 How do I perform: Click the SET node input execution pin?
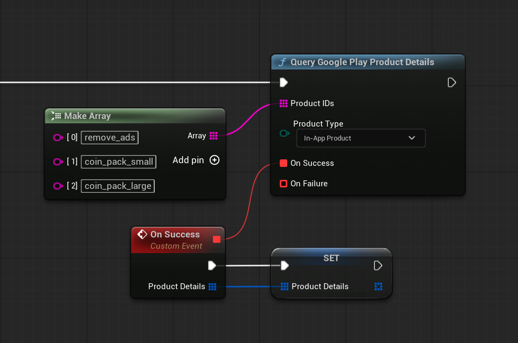pos(285,265)
